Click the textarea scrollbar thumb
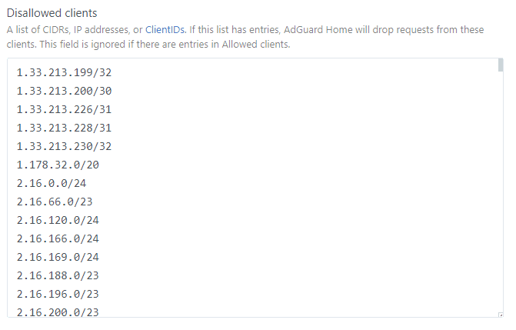 501,65
